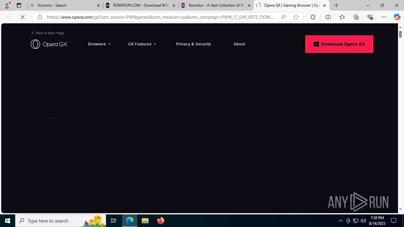
Task: Click the address bar URL field
Action: pyautogui.click(x=160, y=17)
